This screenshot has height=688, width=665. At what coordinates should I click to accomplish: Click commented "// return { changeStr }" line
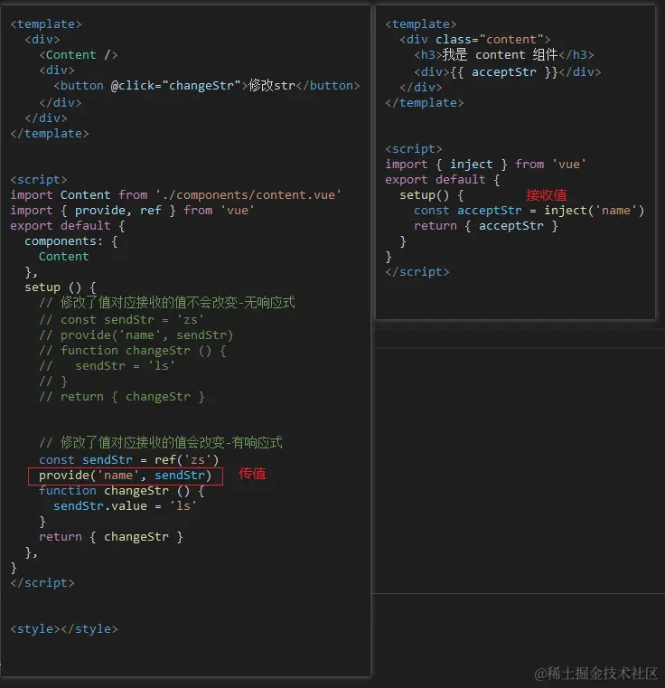(x=121, y=397)
